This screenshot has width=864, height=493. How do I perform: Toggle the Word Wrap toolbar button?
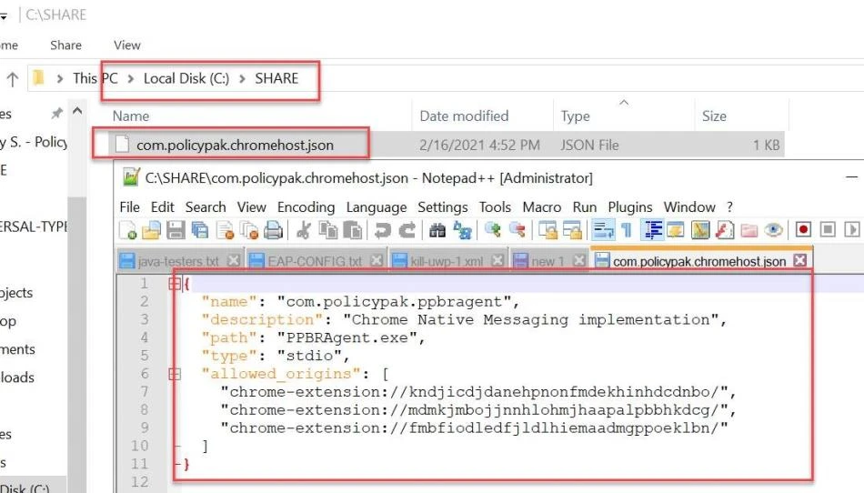coord(602,230)
